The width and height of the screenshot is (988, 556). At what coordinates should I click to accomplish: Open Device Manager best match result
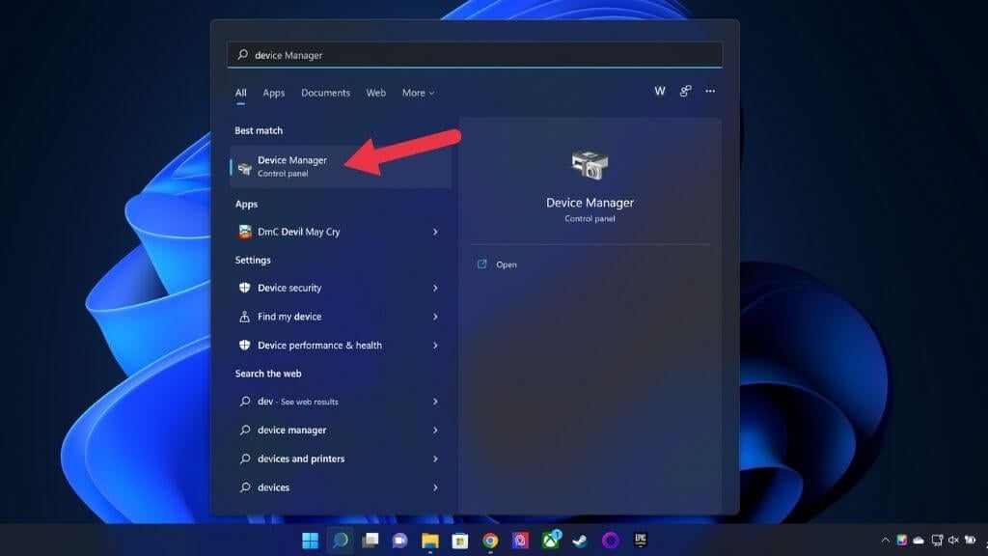click(341, 166)
